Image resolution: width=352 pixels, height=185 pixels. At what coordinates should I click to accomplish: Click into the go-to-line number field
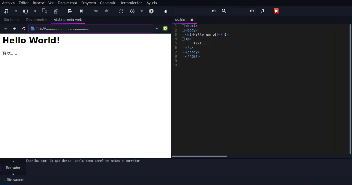(x=241, y=11)
